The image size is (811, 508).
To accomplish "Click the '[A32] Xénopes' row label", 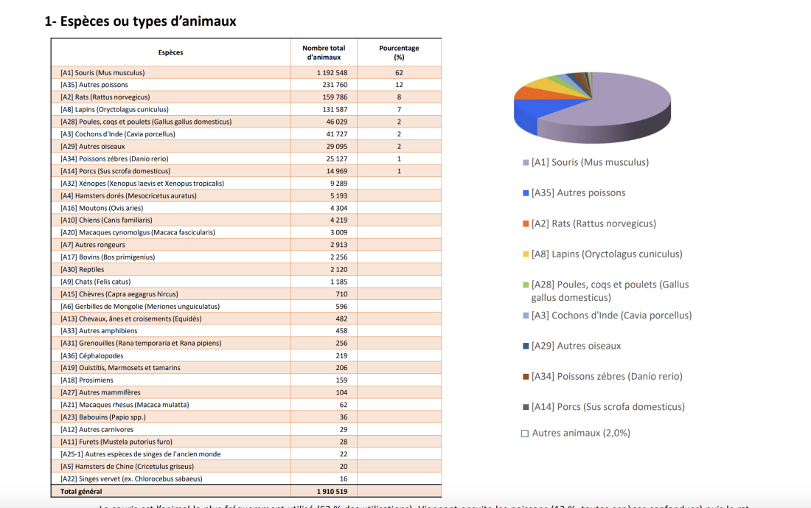I will [x=142, y=184].
